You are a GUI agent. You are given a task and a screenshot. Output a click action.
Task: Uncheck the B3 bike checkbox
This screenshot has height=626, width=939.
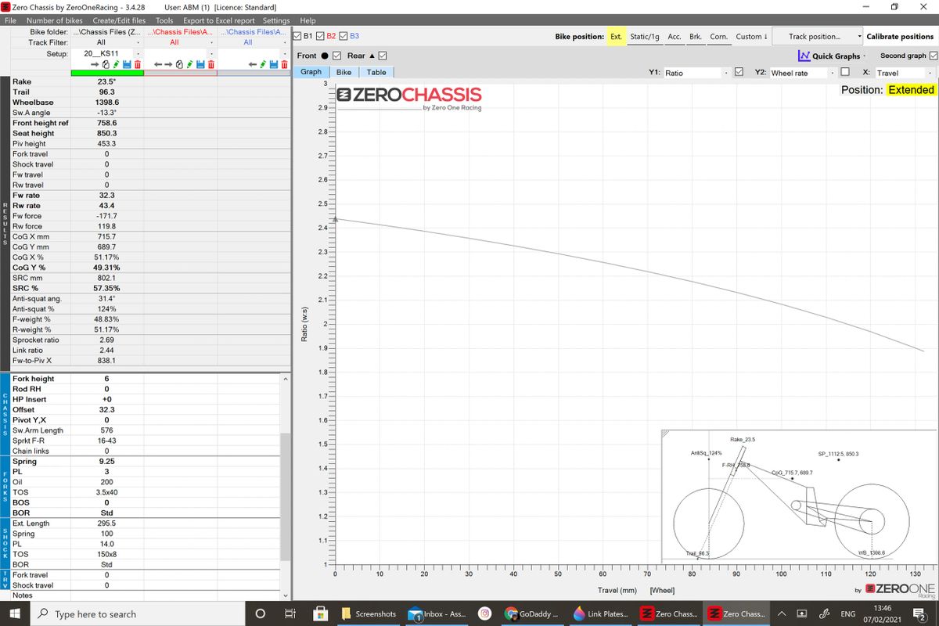tap(344, 35)
